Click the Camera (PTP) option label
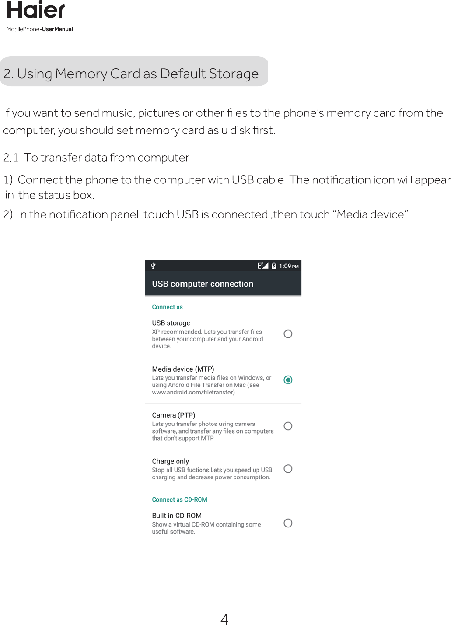 174,415
